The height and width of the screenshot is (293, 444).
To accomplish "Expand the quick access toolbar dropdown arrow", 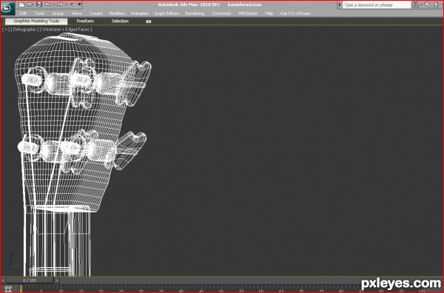I will click(80, 4).
